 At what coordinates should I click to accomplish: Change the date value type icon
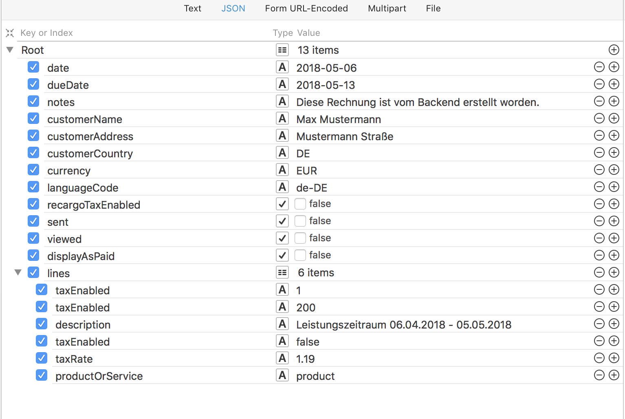[282, 67]
